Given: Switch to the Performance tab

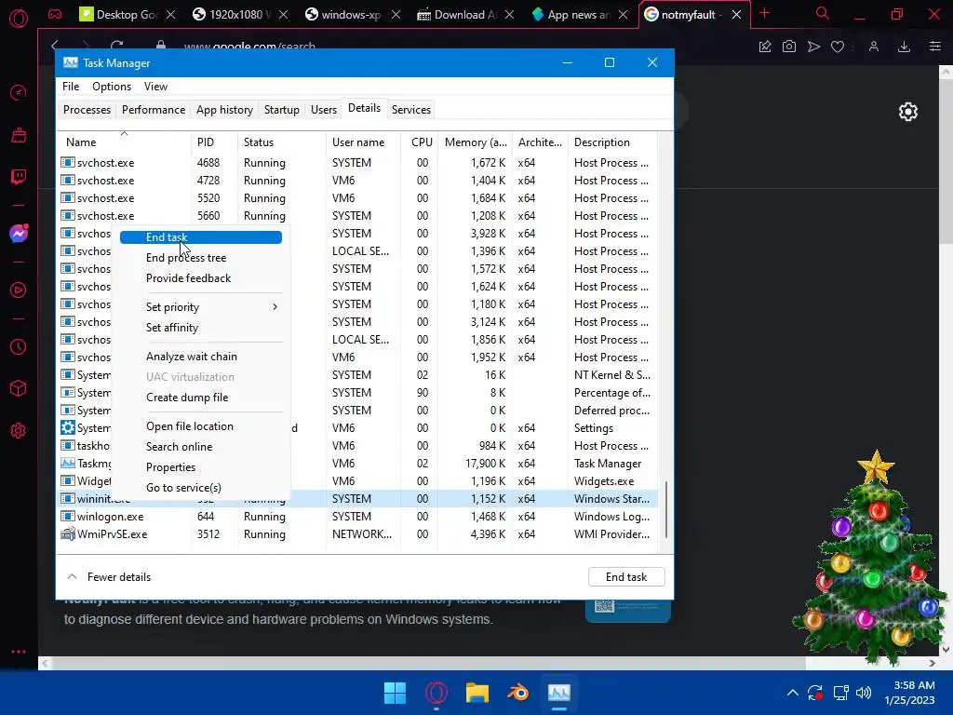Looking at the screenshot, I should [x=154, y=110].
